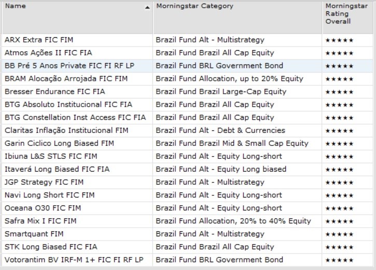Image resolution: width=376 pixels, height=270 pixels.
Task: Click the Brazil Large-Cap Equity category cell
Action: pos(221,92)
